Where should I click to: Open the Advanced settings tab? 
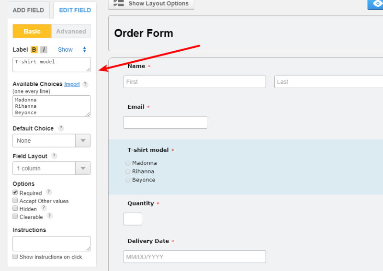tap(71, 31)
